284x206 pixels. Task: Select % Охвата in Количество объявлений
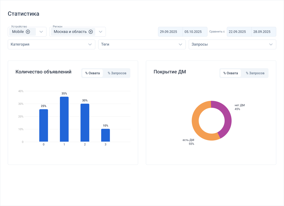tap(92, 73)
